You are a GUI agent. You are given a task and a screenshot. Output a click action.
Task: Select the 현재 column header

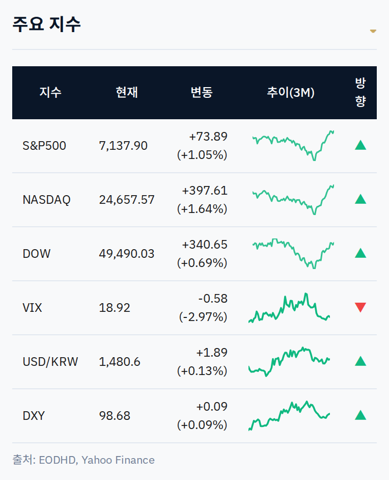(x=127, y=92)
